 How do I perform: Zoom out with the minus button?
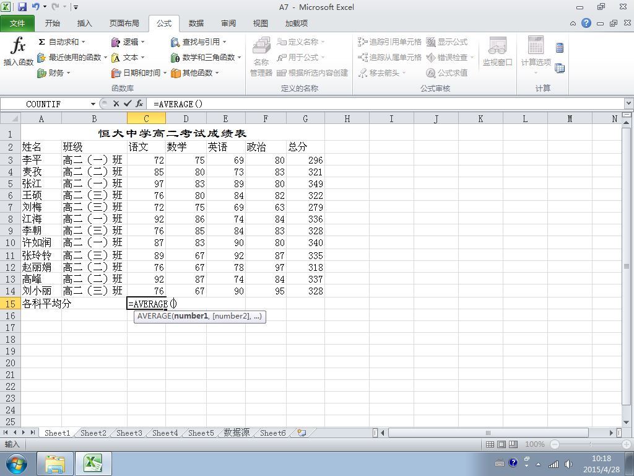tap(555, 444)
